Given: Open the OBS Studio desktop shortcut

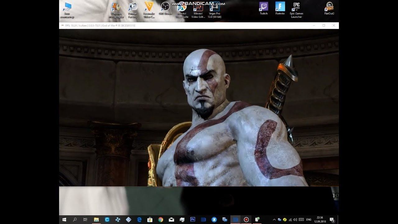Looking at the screenshot, I should 165,9.
